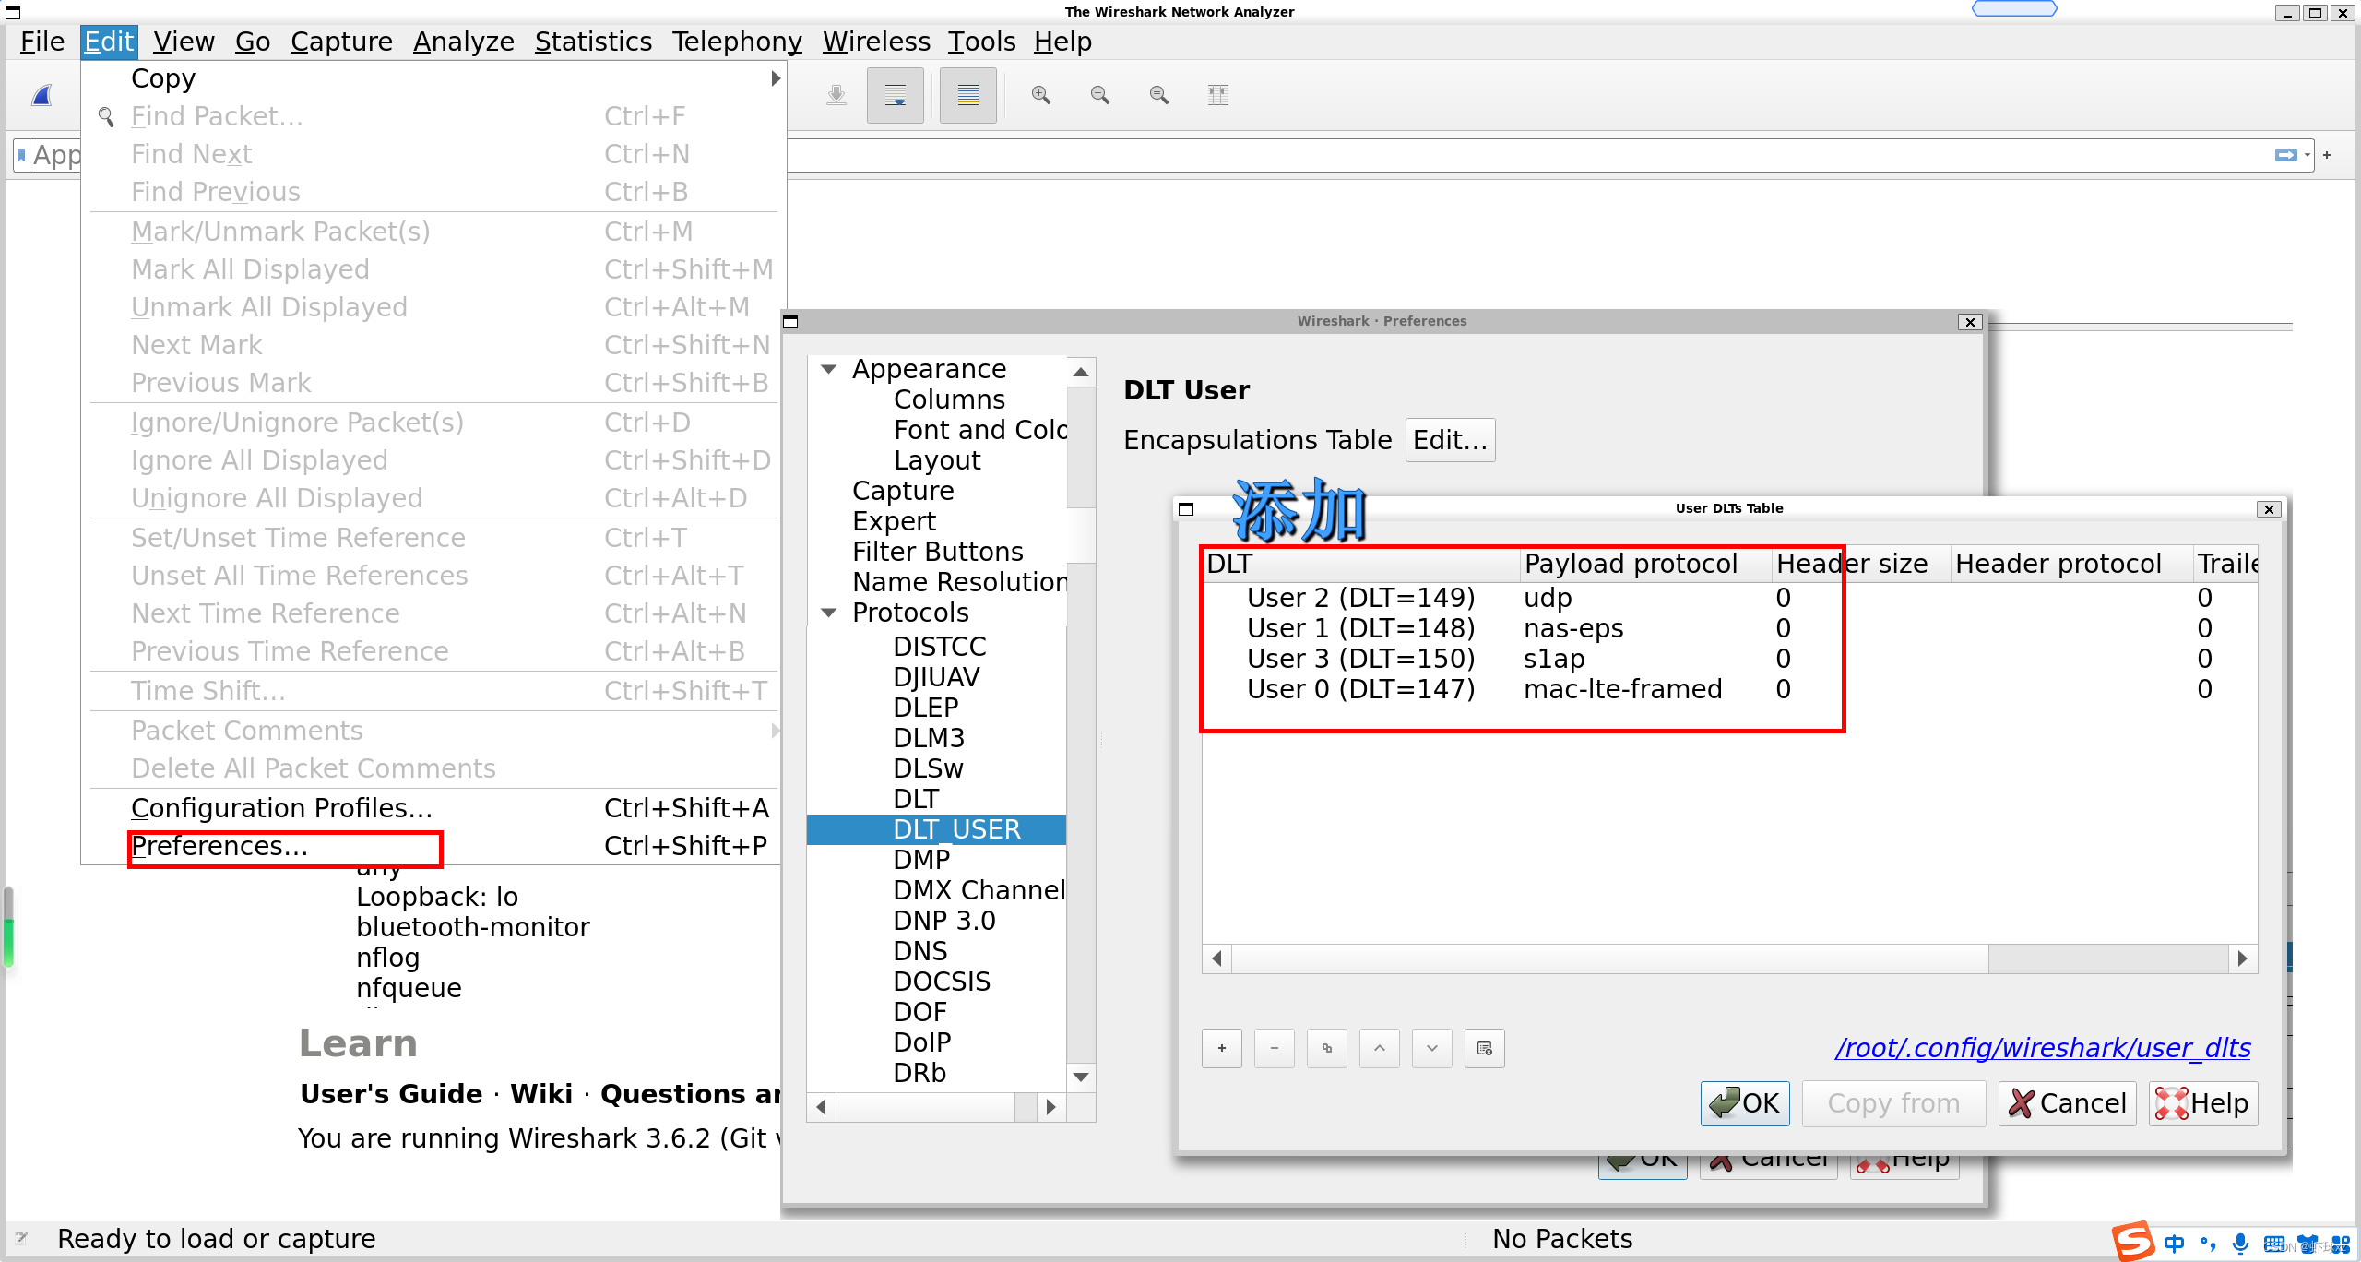The width and height of the screenshot is (2361, 1262).
Task: Move the selected DLT entry down
Action: [1431, 1048]
